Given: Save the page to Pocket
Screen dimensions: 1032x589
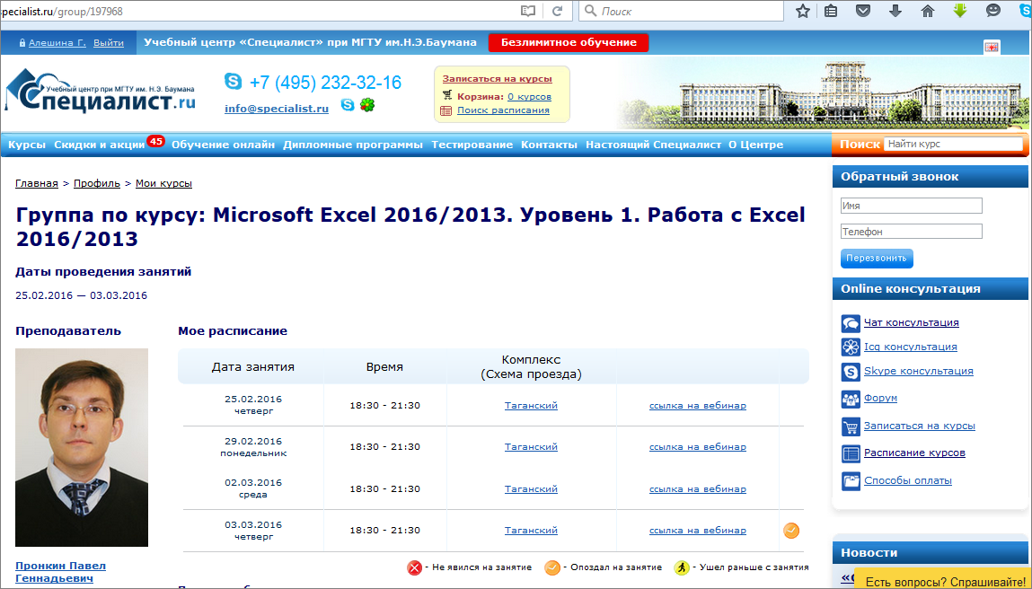Looking at the screenshot, I should (863, 11).
